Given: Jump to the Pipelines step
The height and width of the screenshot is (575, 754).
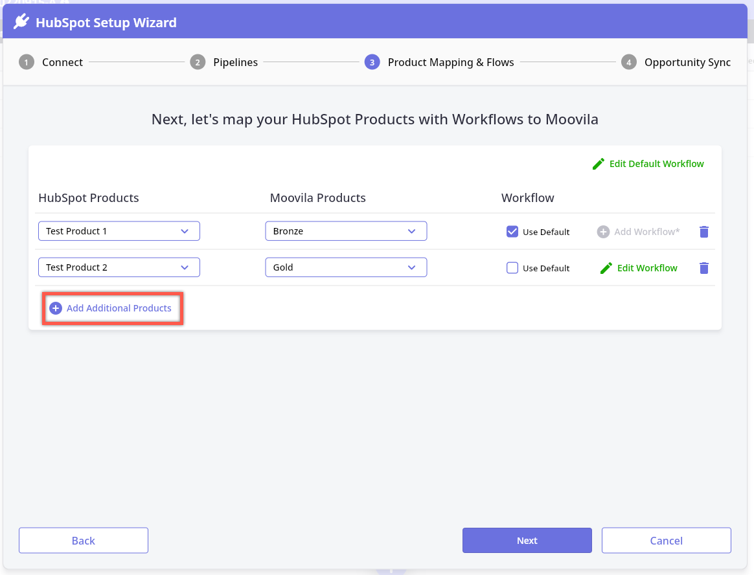Looking at the screenshot, I should pos(235,62).
